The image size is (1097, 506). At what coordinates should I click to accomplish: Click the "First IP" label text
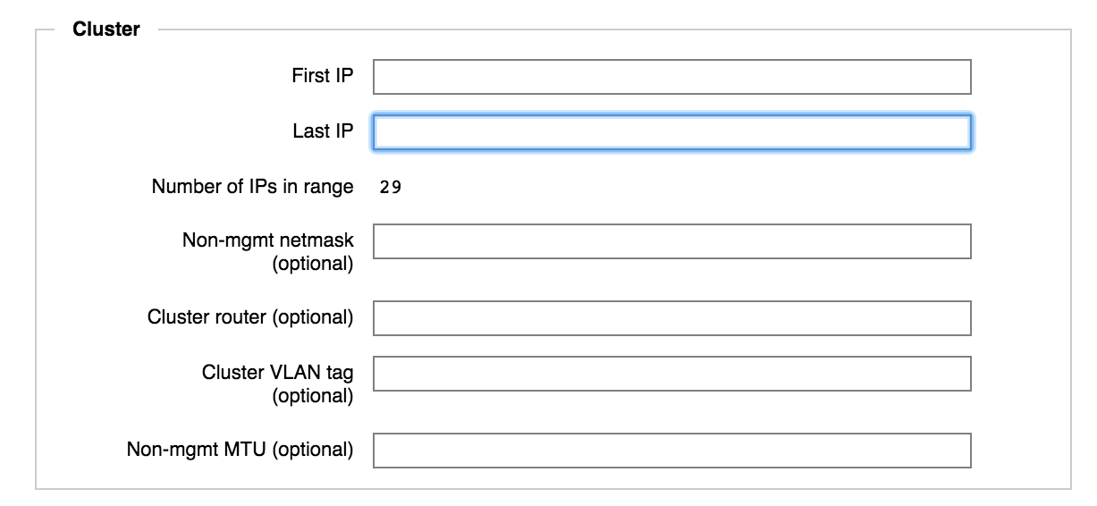(322, 76)
